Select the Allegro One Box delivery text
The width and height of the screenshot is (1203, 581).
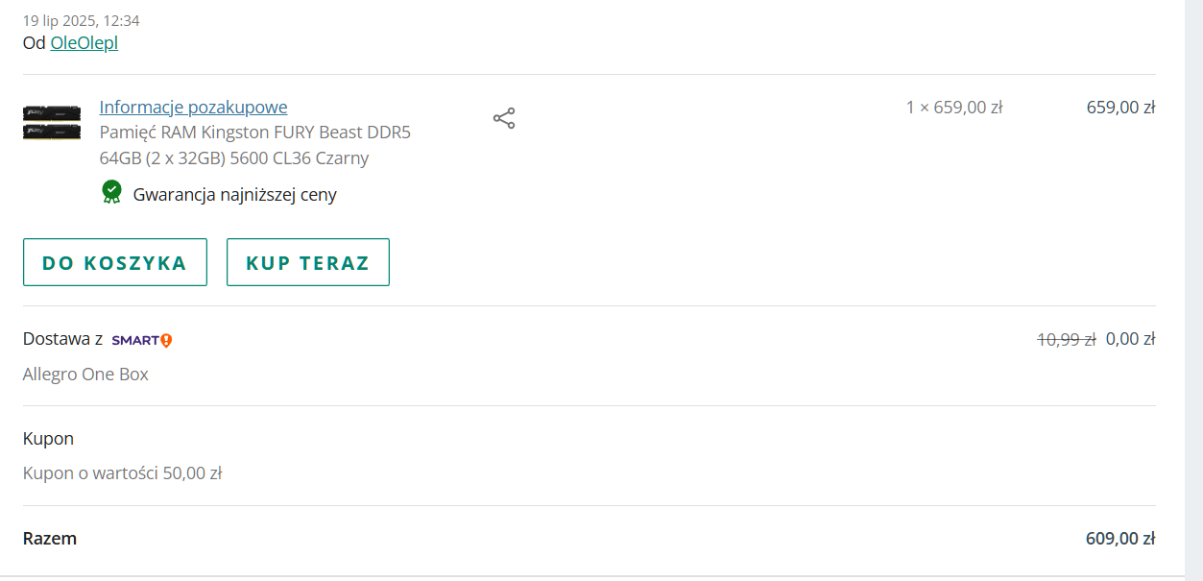[85, 375]
